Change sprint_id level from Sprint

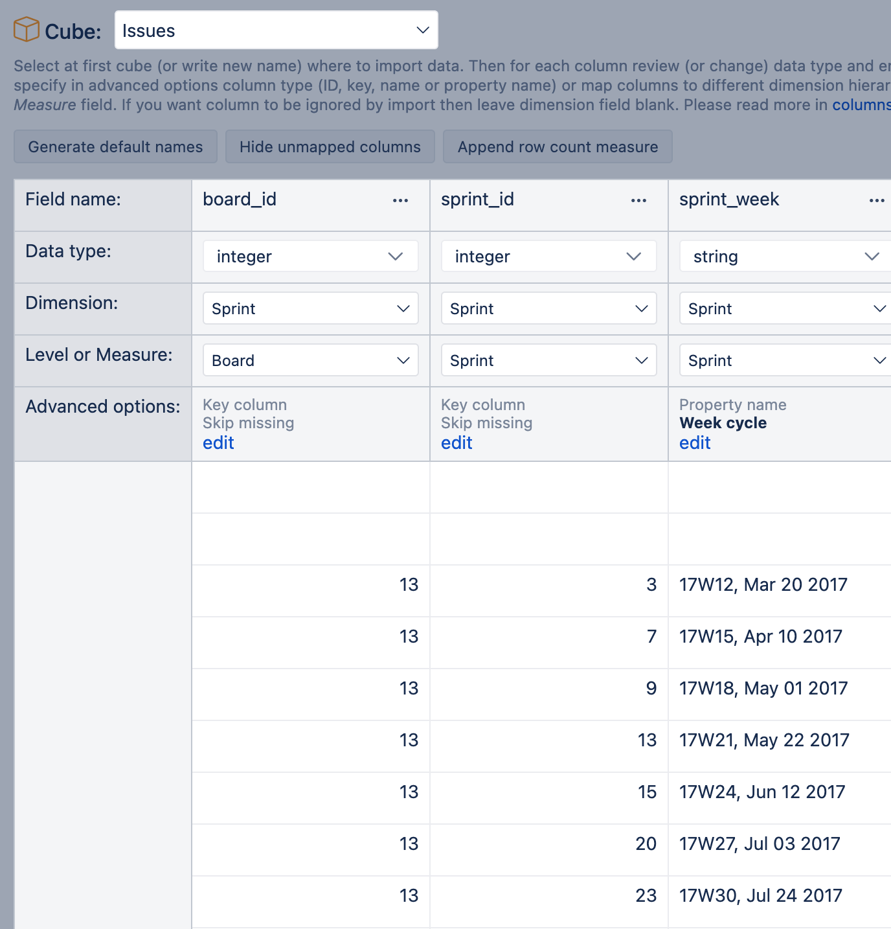[x=548, y=361]
